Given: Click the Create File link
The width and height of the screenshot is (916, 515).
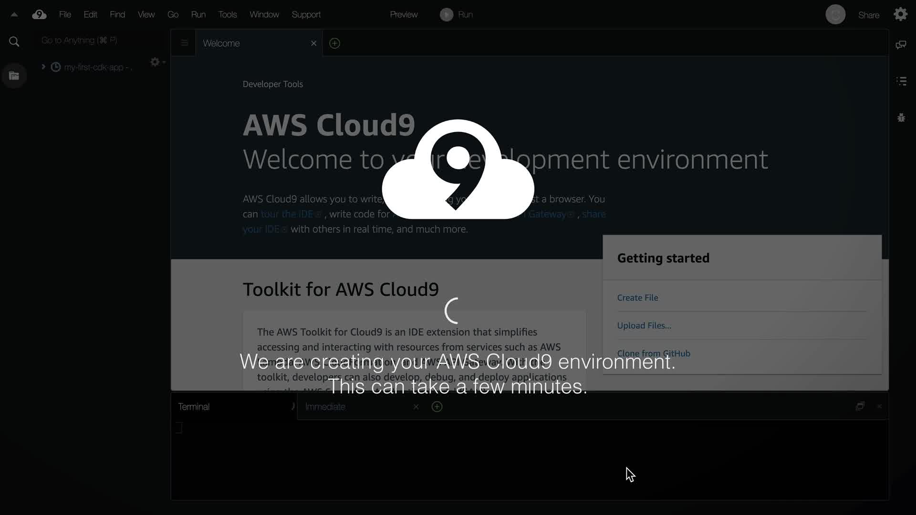Looking at the screenshot, I should coord(637,298).
